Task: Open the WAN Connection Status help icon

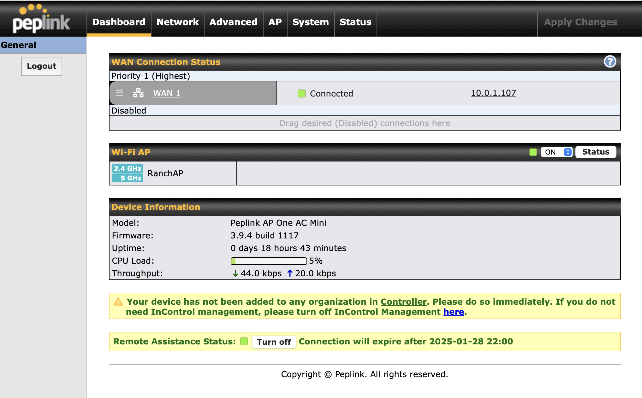Action: (610, 61)
